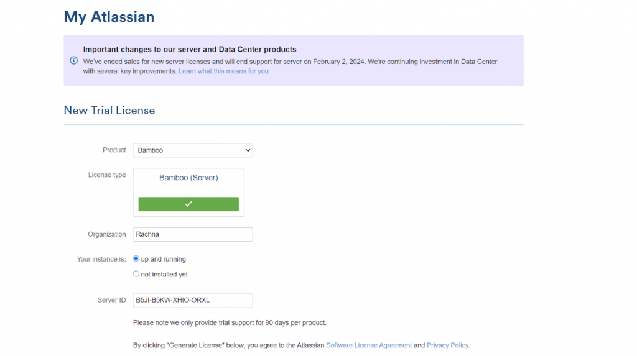Screen dimensions: 637x356
Task: Click the Product field label
Action: pos(114,150)
